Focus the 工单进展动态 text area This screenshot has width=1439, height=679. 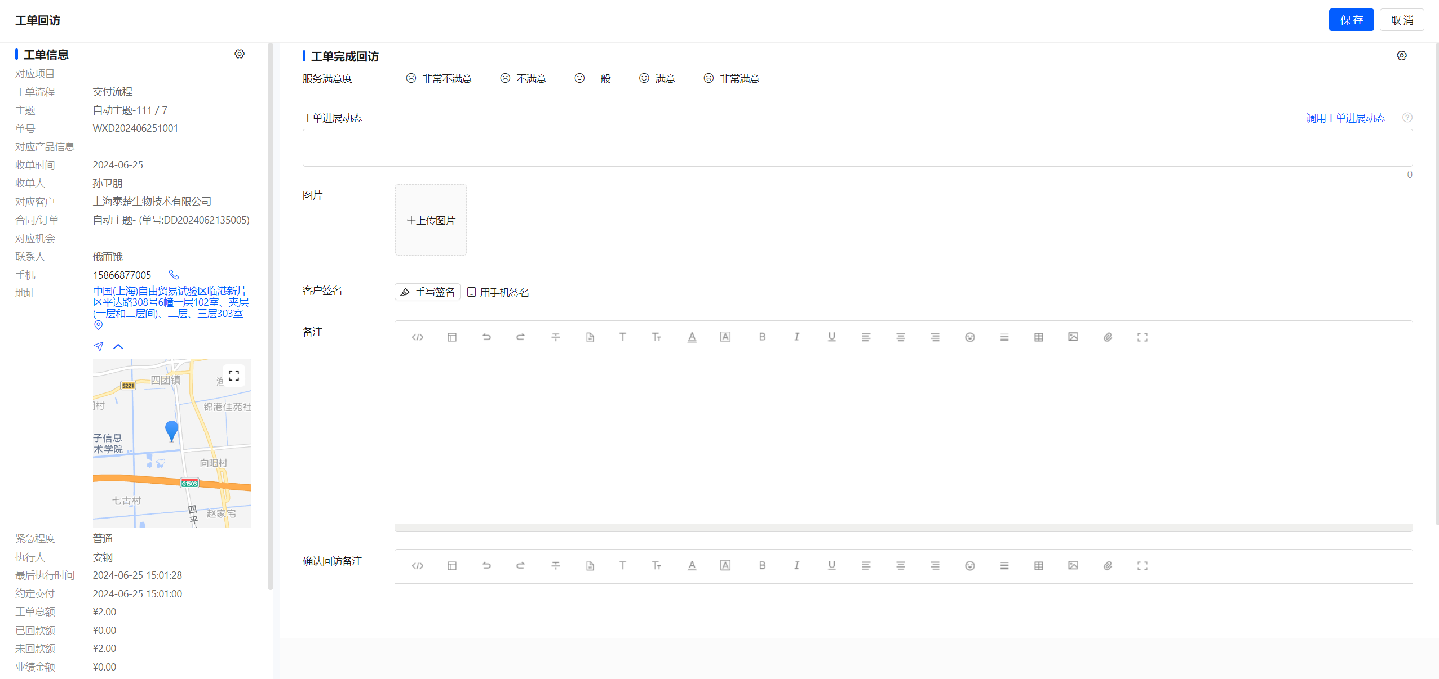coord(857,148)
